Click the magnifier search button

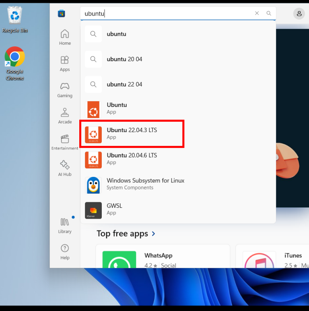269,13
